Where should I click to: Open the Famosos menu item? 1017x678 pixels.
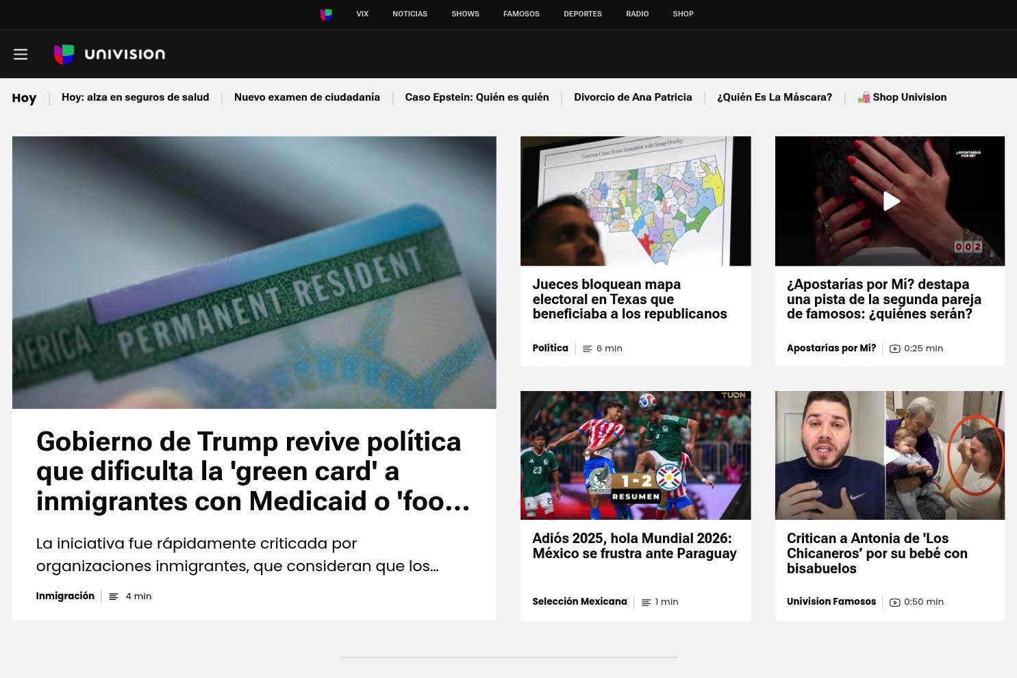(521, 14)
